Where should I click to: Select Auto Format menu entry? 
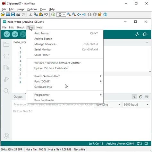click(65, 33)
